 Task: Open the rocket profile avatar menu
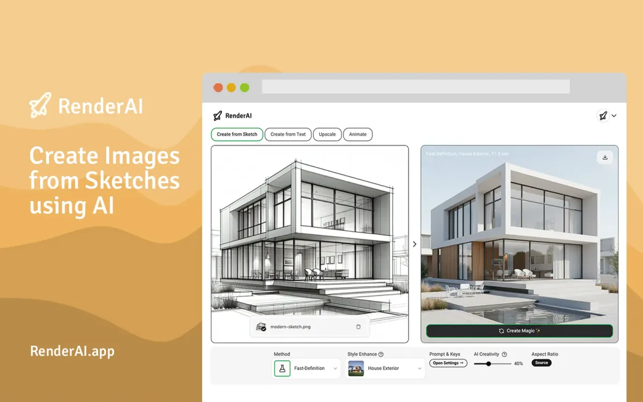point(603,116)
